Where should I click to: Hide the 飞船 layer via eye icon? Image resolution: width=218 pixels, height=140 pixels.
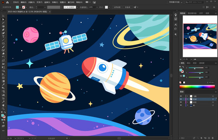181,96
